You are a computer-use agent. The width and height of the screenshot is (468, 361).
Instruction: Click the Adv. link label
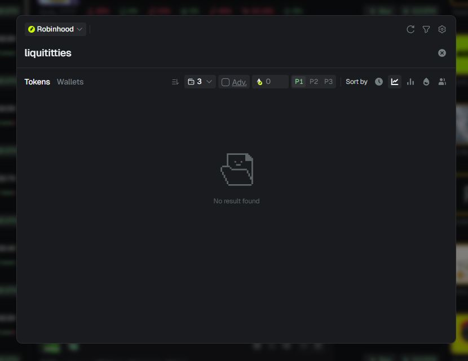240,82
